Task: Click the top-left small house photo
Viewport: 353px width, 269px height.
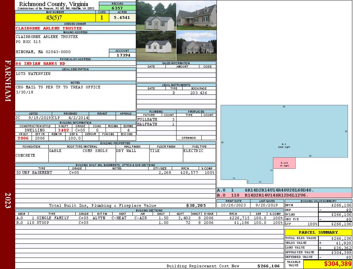Action: (x=156, y=15)
